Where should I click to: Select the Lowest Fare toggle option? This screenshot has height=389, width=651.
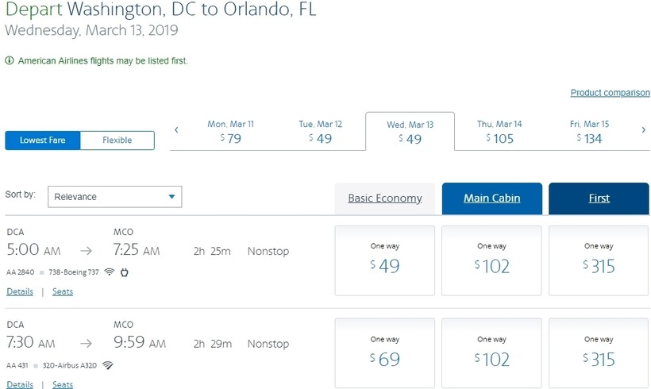click(43, 141)
